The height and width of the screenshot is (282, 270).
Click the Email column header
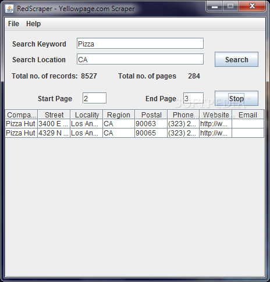tap(248, 115)
